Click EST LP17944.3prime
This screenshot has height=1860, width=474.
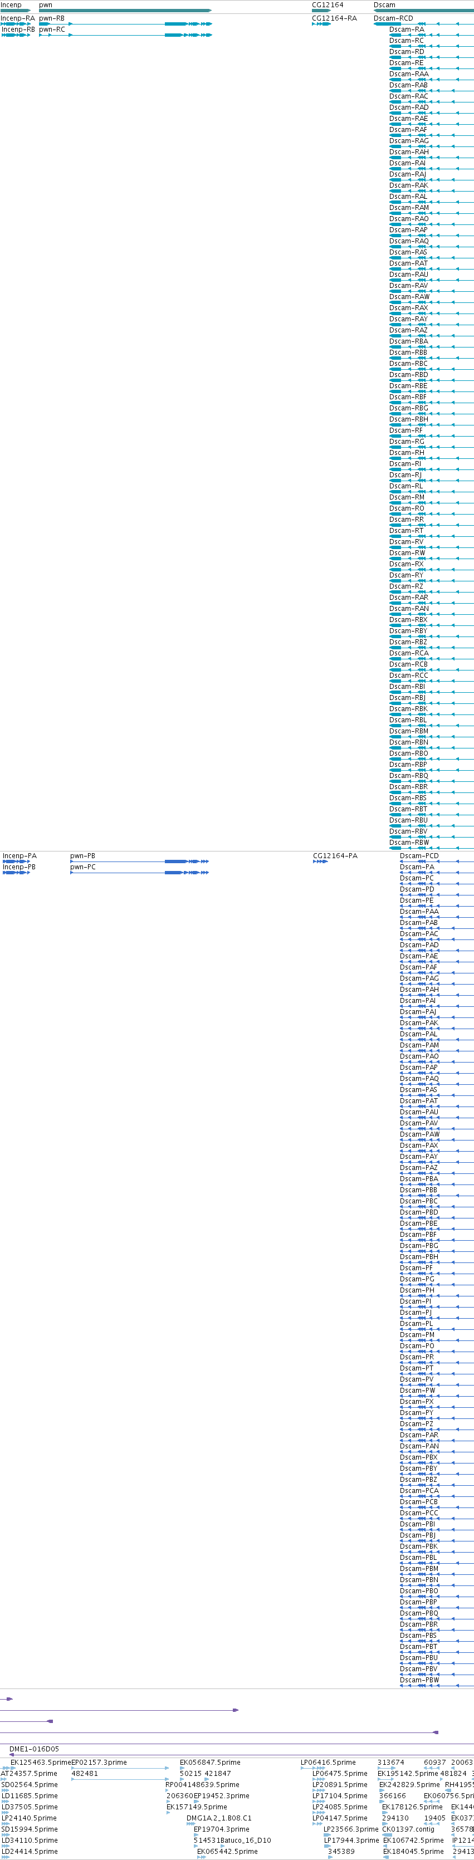[x=351, y=1841]
